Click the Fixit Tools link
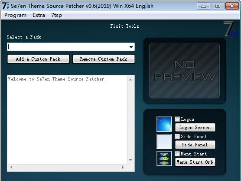 [x=124, y=26]
